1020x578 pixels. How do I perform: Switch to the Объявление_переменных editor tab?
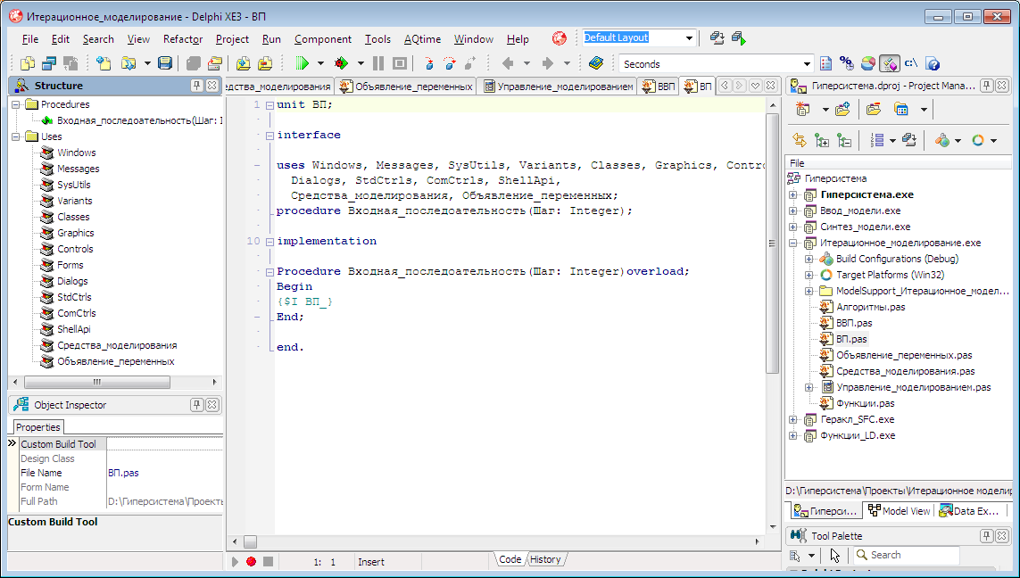pyautogui.click(x=406, y=87)
